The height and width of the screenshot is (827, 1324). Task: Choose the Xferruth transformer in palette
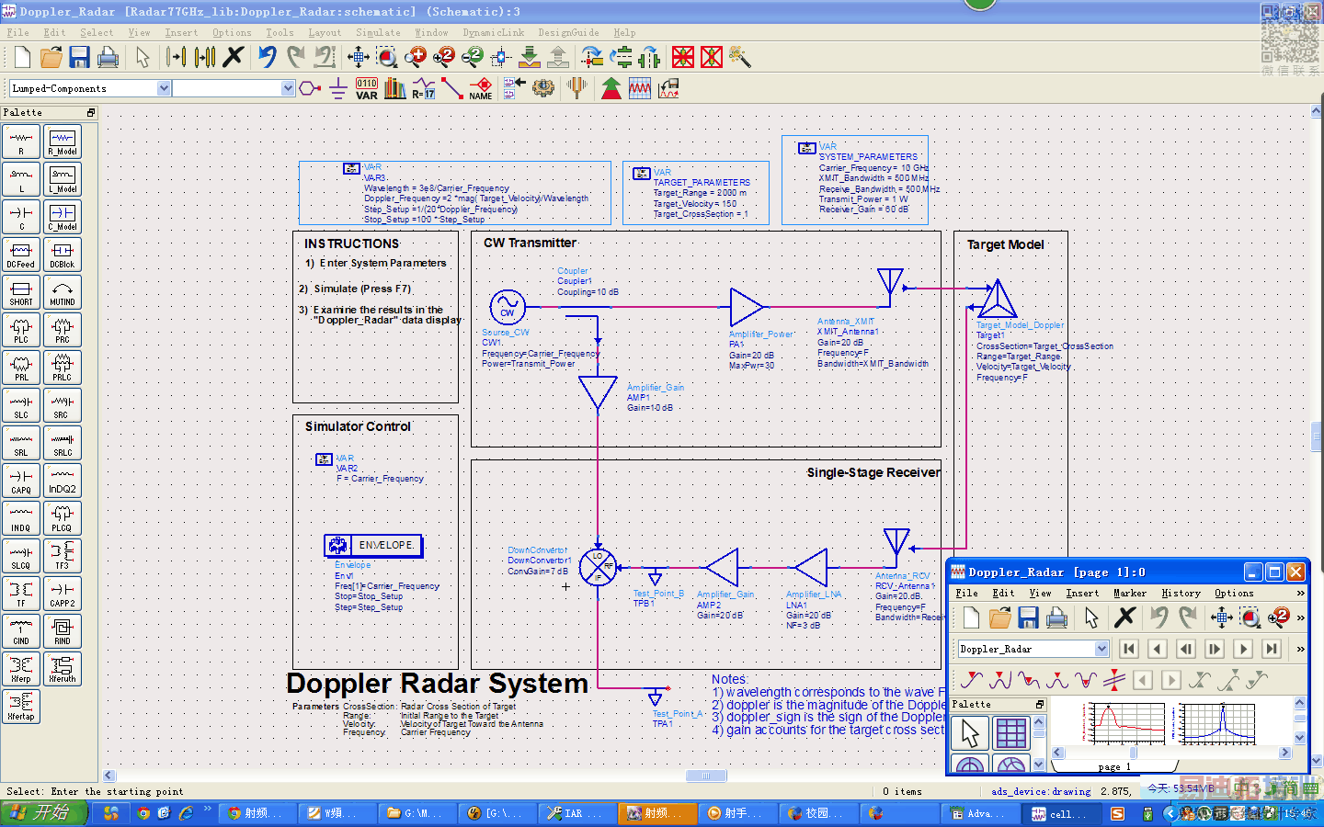pos(63,669)
